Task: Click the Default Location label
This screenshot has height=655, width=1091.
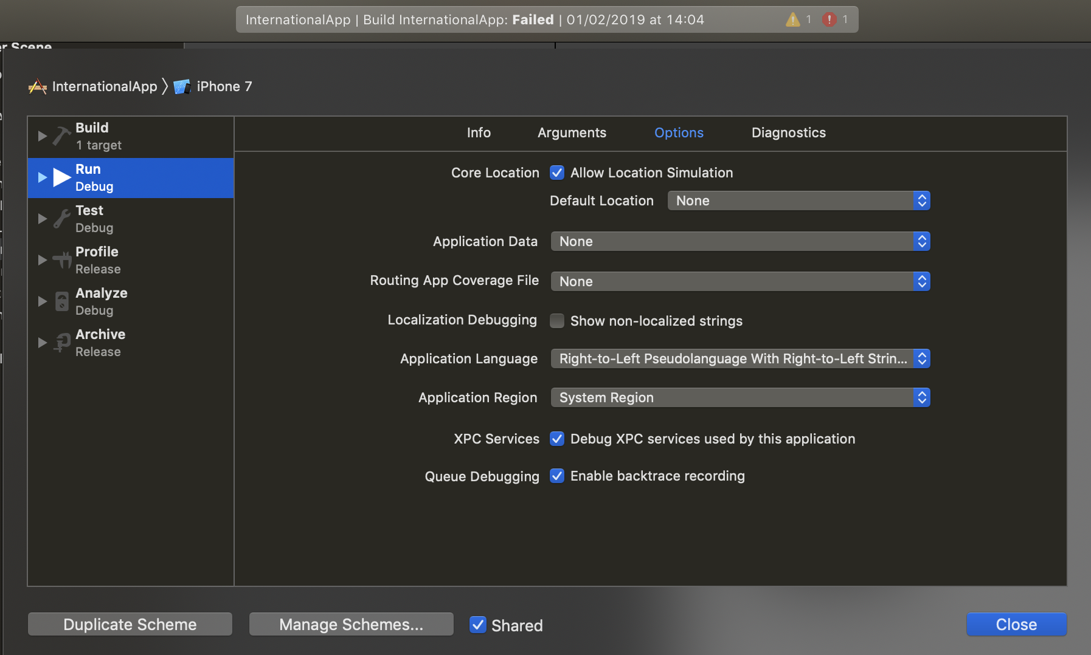Action: pyautogui.click(x=601, y=201)
